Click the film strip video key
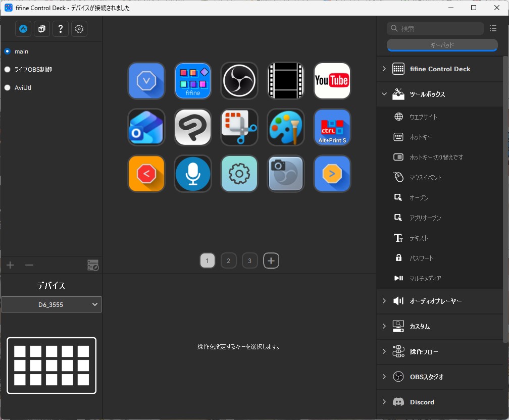The width and height of the screenshot is (509, 420). click(286, 81)
